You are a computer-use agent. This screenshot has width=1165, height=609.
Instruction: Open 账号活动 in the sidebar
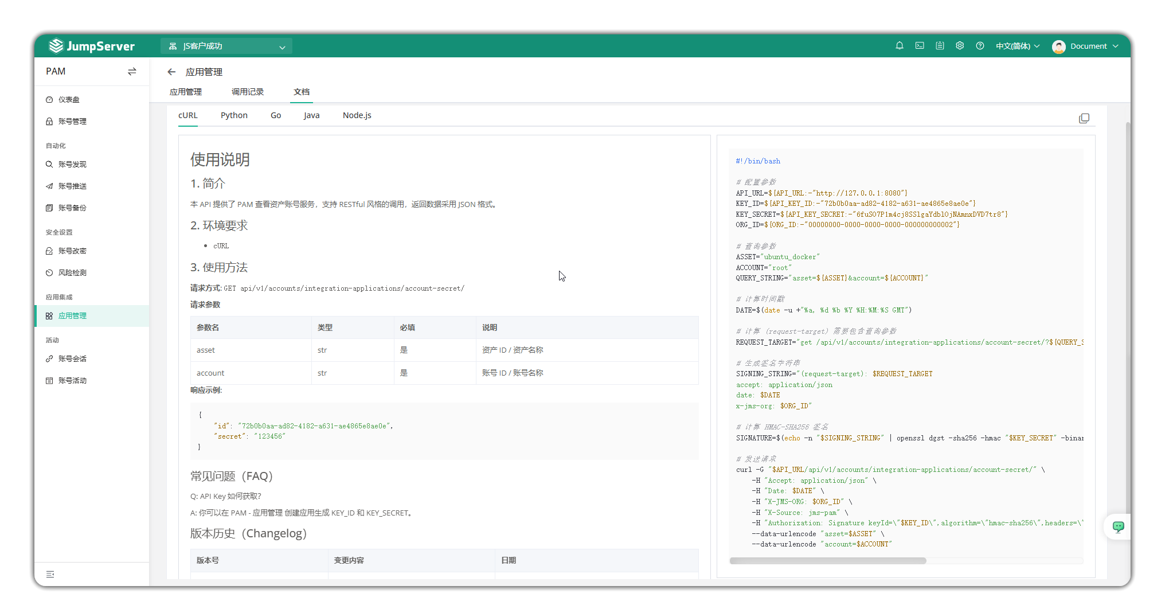(92, 381)
